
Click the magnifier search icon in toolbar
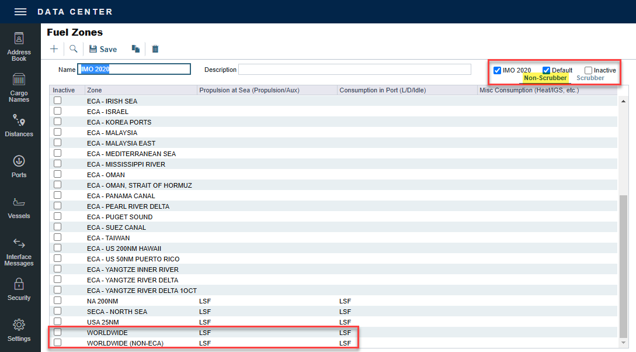(x=74, y=49)
